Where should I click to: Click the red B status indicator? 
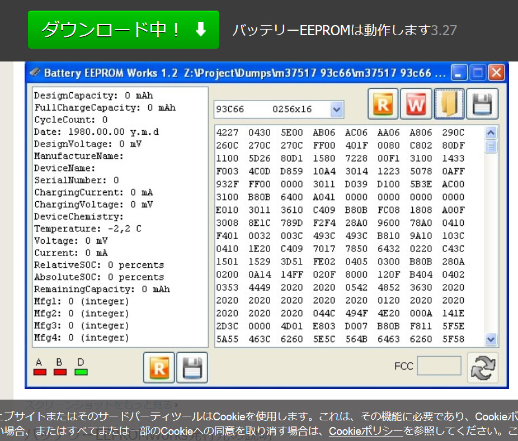(60, 372)
